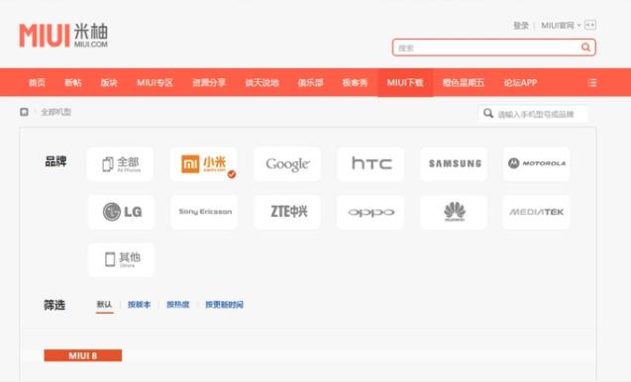Select the ZTE中兴 brand tile
Viewport: 631px width, 382px height.
click(x=287, y=212)
